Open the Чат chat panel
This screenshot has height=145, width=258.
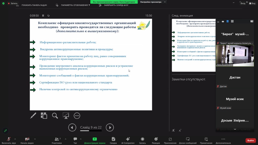pos(75,139)
